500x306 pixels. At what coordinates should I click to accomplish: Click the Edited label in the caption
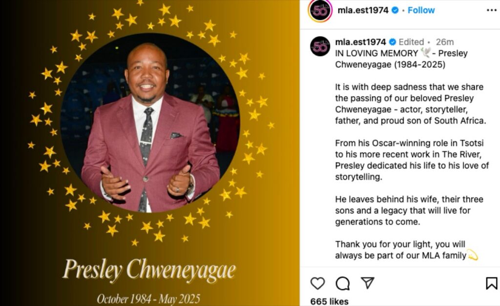pyautogui.click(x=411, y=42)
